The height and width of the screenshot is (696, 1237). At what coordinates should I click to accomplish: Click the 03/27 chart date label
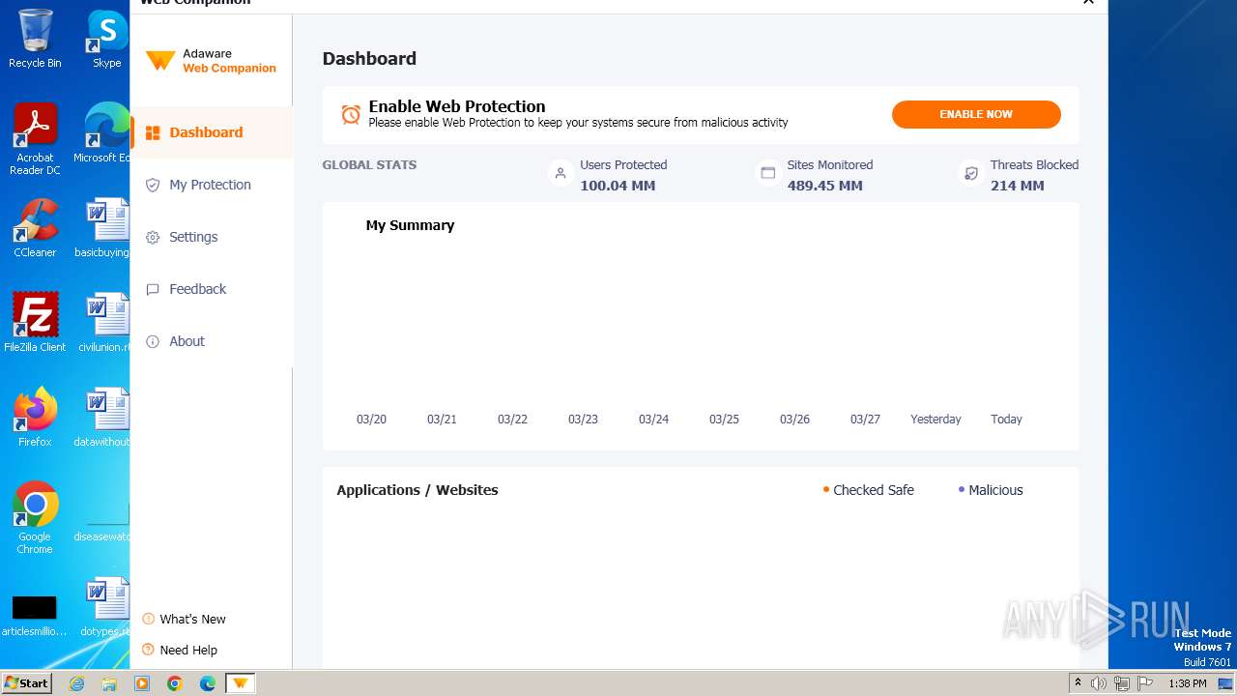pyautogui.click(x=865, y=420)
